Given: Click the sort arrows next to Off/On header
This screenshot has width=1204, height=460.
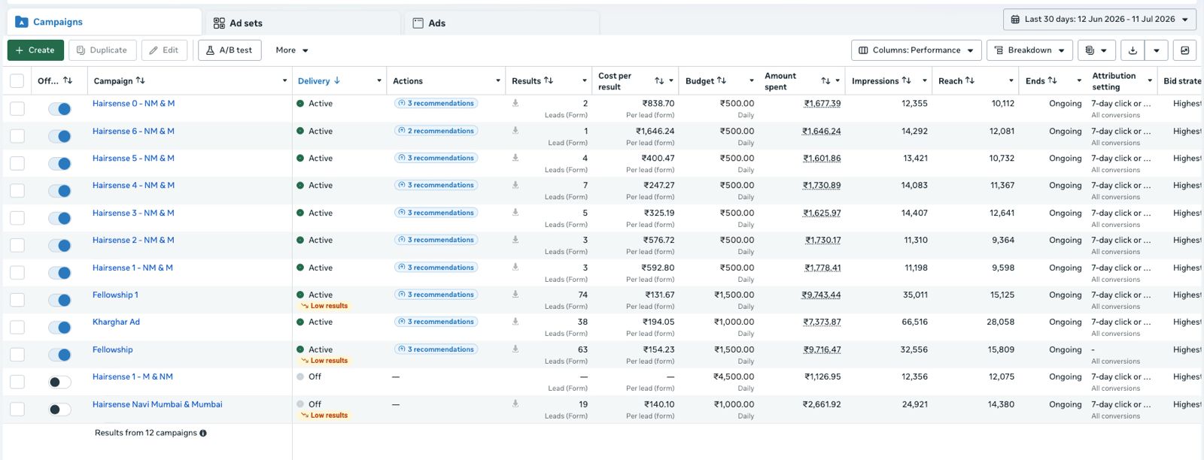Looking at the screenshot, I should coord(68,80).
